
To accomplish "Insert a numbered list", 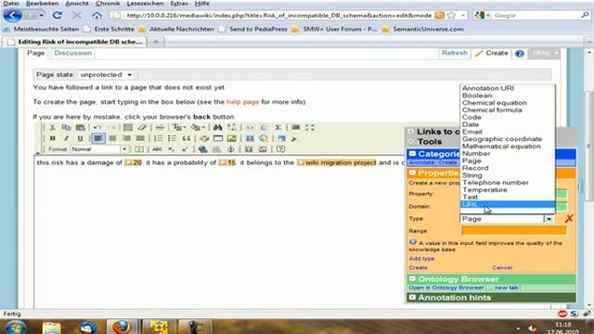I will [x=158, y=138].
